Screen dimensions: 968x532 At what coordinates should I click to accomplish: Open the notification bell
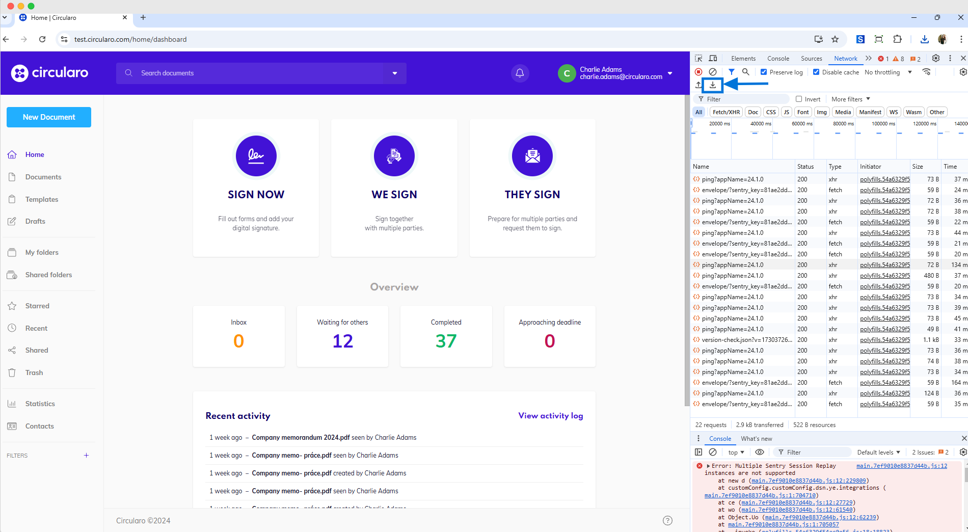pos(519,73)
